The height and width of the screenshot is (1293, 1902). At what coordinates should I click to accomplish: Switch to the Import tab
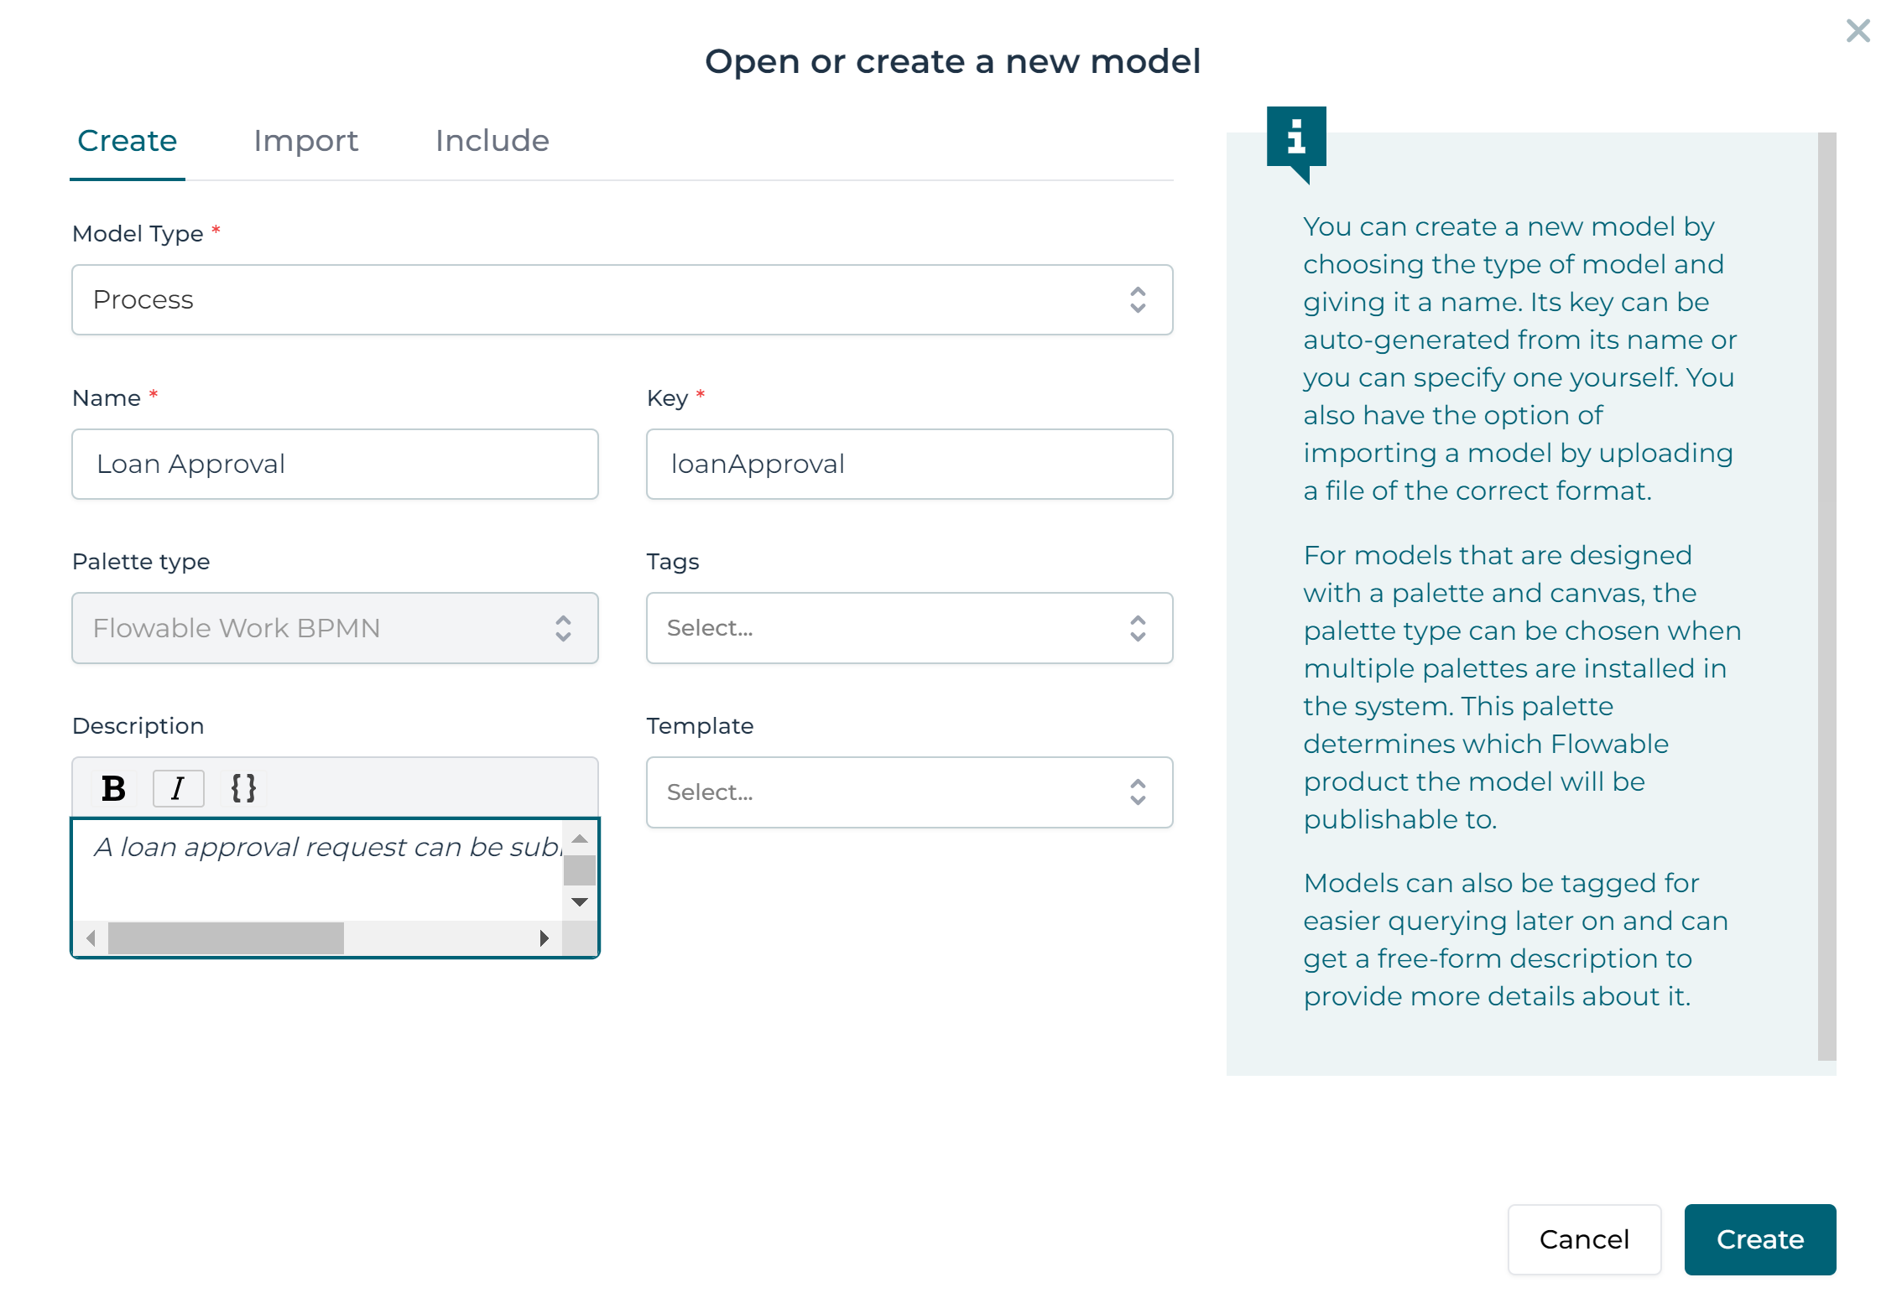[305, 140]
